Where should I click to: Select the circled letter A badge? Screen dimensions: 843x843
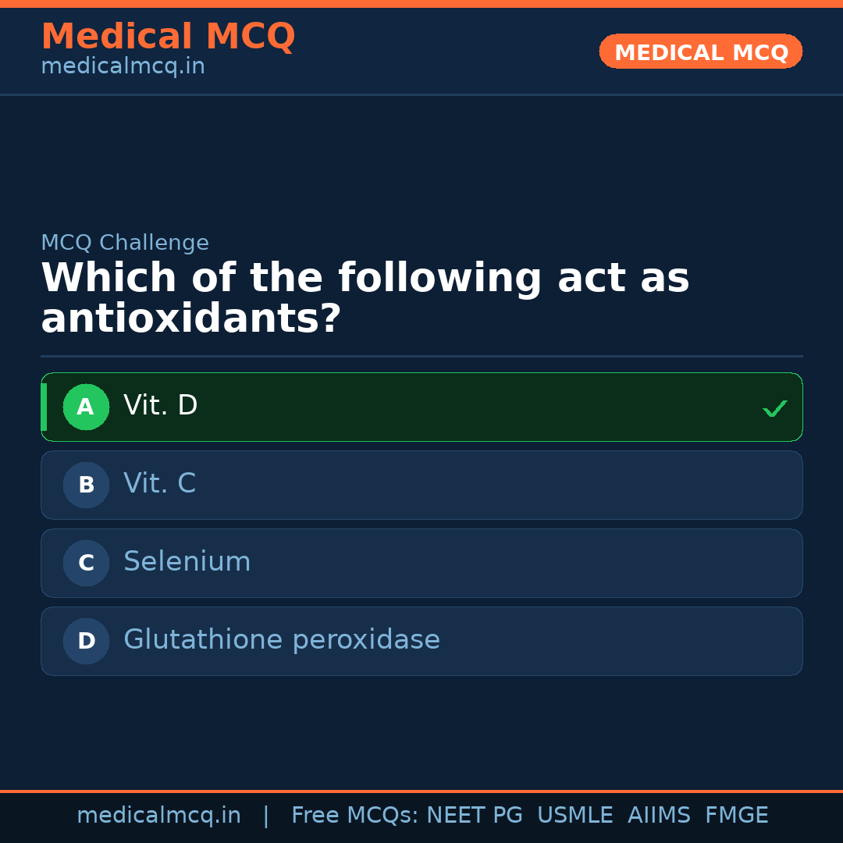point(86,407)
